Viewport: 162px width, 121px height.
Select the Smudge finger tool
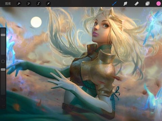click(125, 3)
